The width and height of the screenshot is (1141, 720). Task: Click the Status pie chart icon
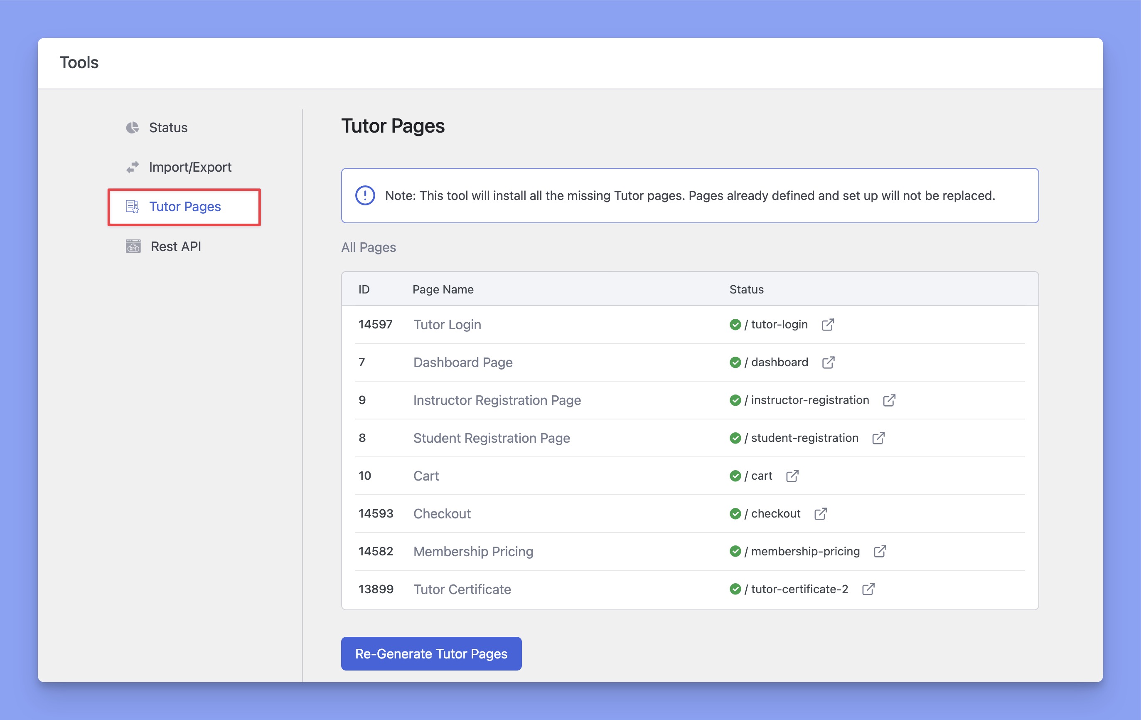[132, 128]
